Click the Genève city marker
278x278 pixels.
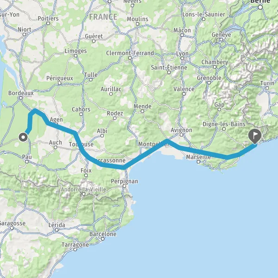tap(221, 39)
